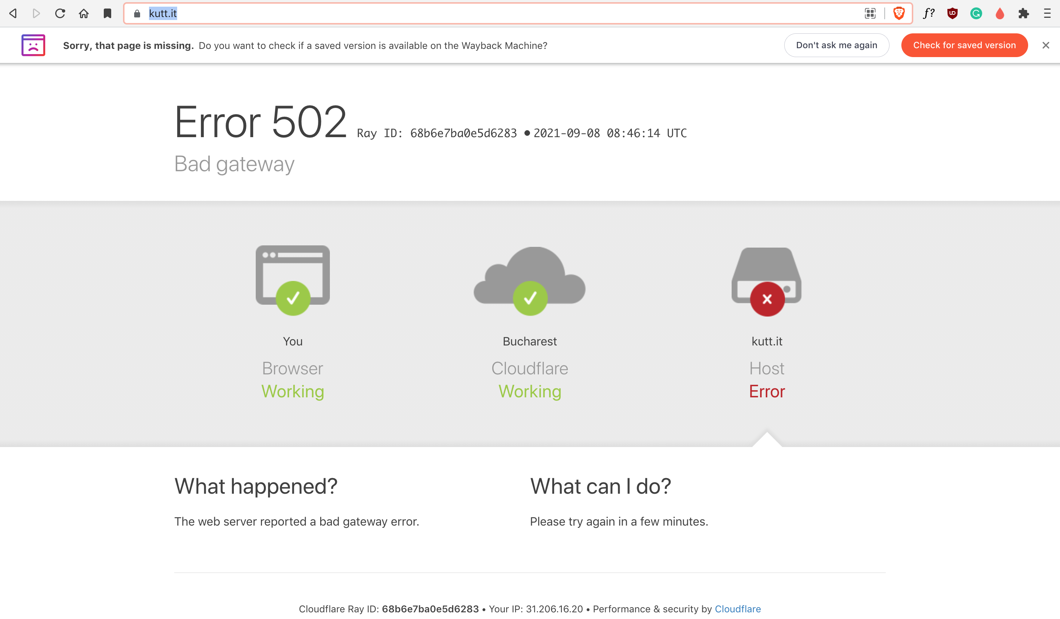Click the padlock site security icon

(x=137, y=13)
